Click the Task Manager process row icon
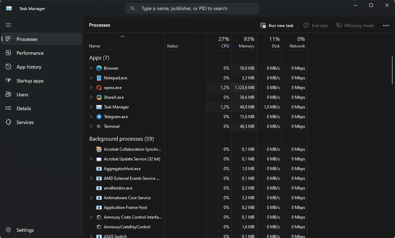This screenshot has height=238, width=395. click(x=99, y=107)
